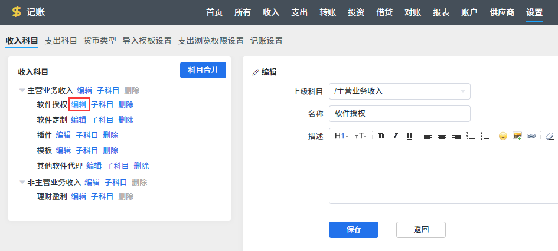Open the H1 heading dropdown
The image size is (558, 251).
pyautogui.click(x=341, y=136)
